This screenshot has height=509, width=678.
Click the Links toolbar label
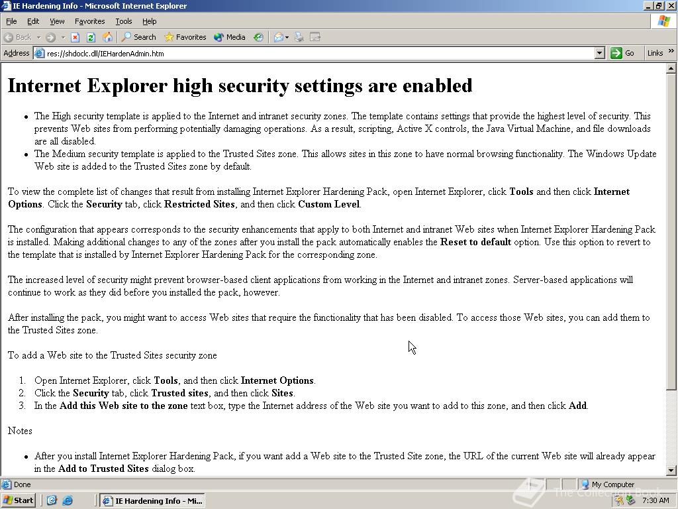(655, 53)
